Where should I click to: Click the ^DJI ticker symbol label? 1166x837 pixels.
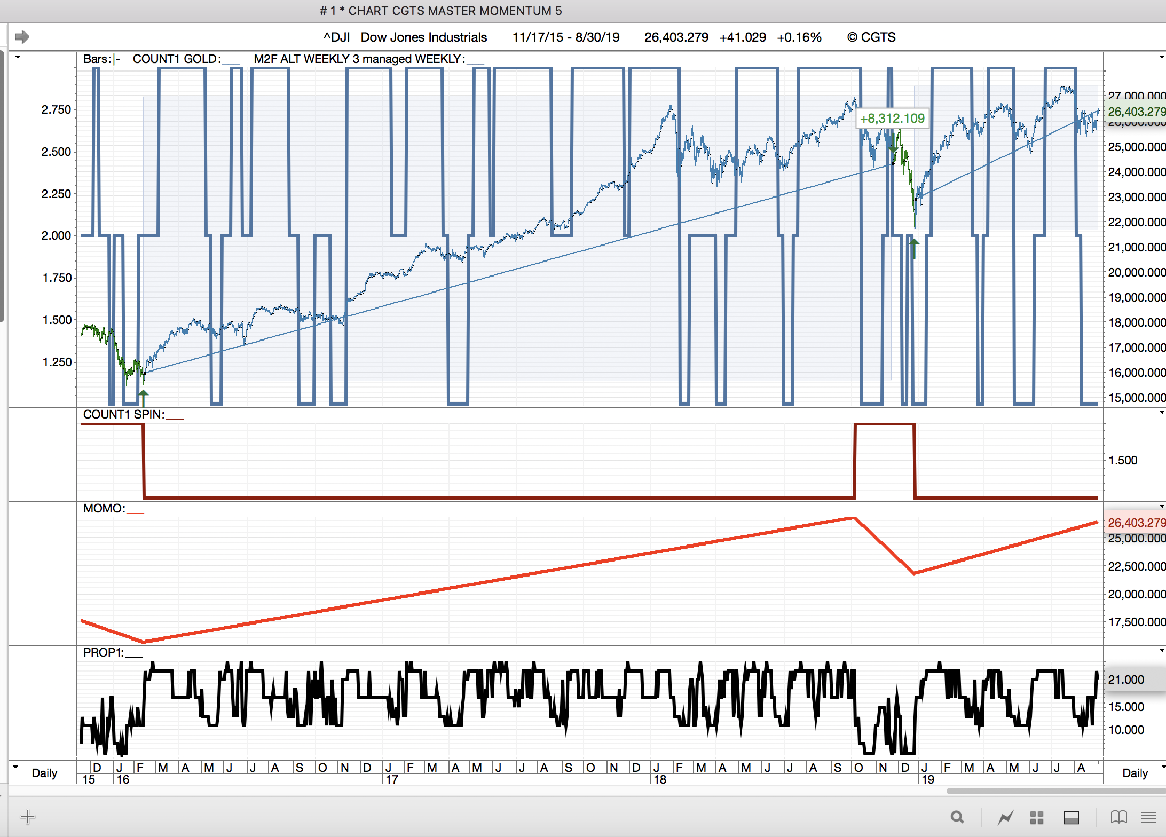tap(336, 37)
